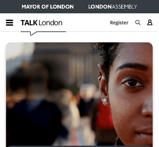Click the woman's pearl earring in the image
The width and height of the screenshot is (159, 147).
[x=105, y=100]
